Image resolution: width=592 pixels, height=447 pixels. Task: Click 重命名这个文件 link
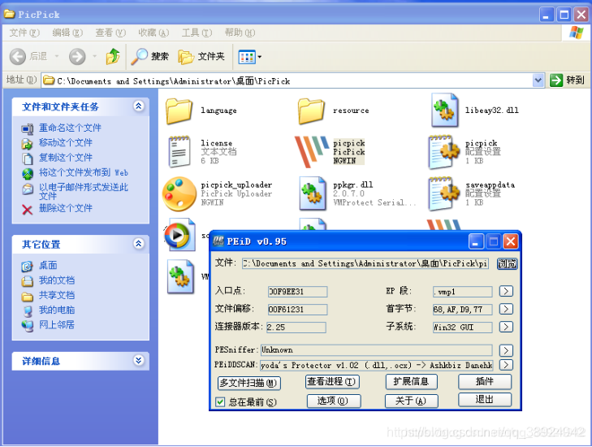[x=70, y=128]
